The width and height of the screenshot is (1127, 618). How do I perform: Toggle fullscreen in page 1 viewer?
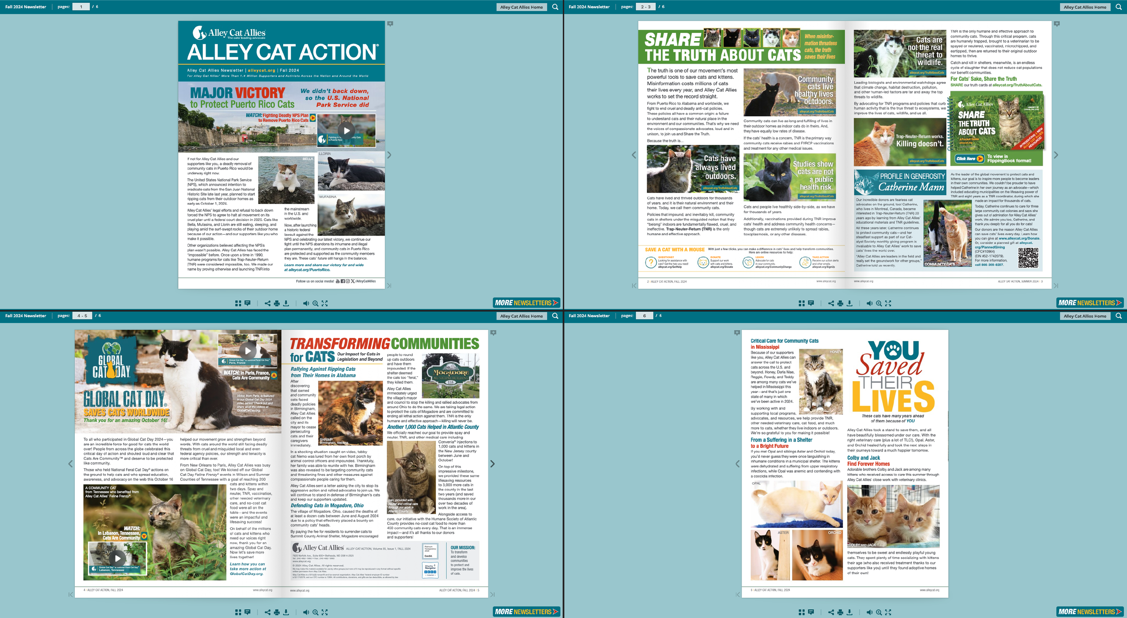325,303
